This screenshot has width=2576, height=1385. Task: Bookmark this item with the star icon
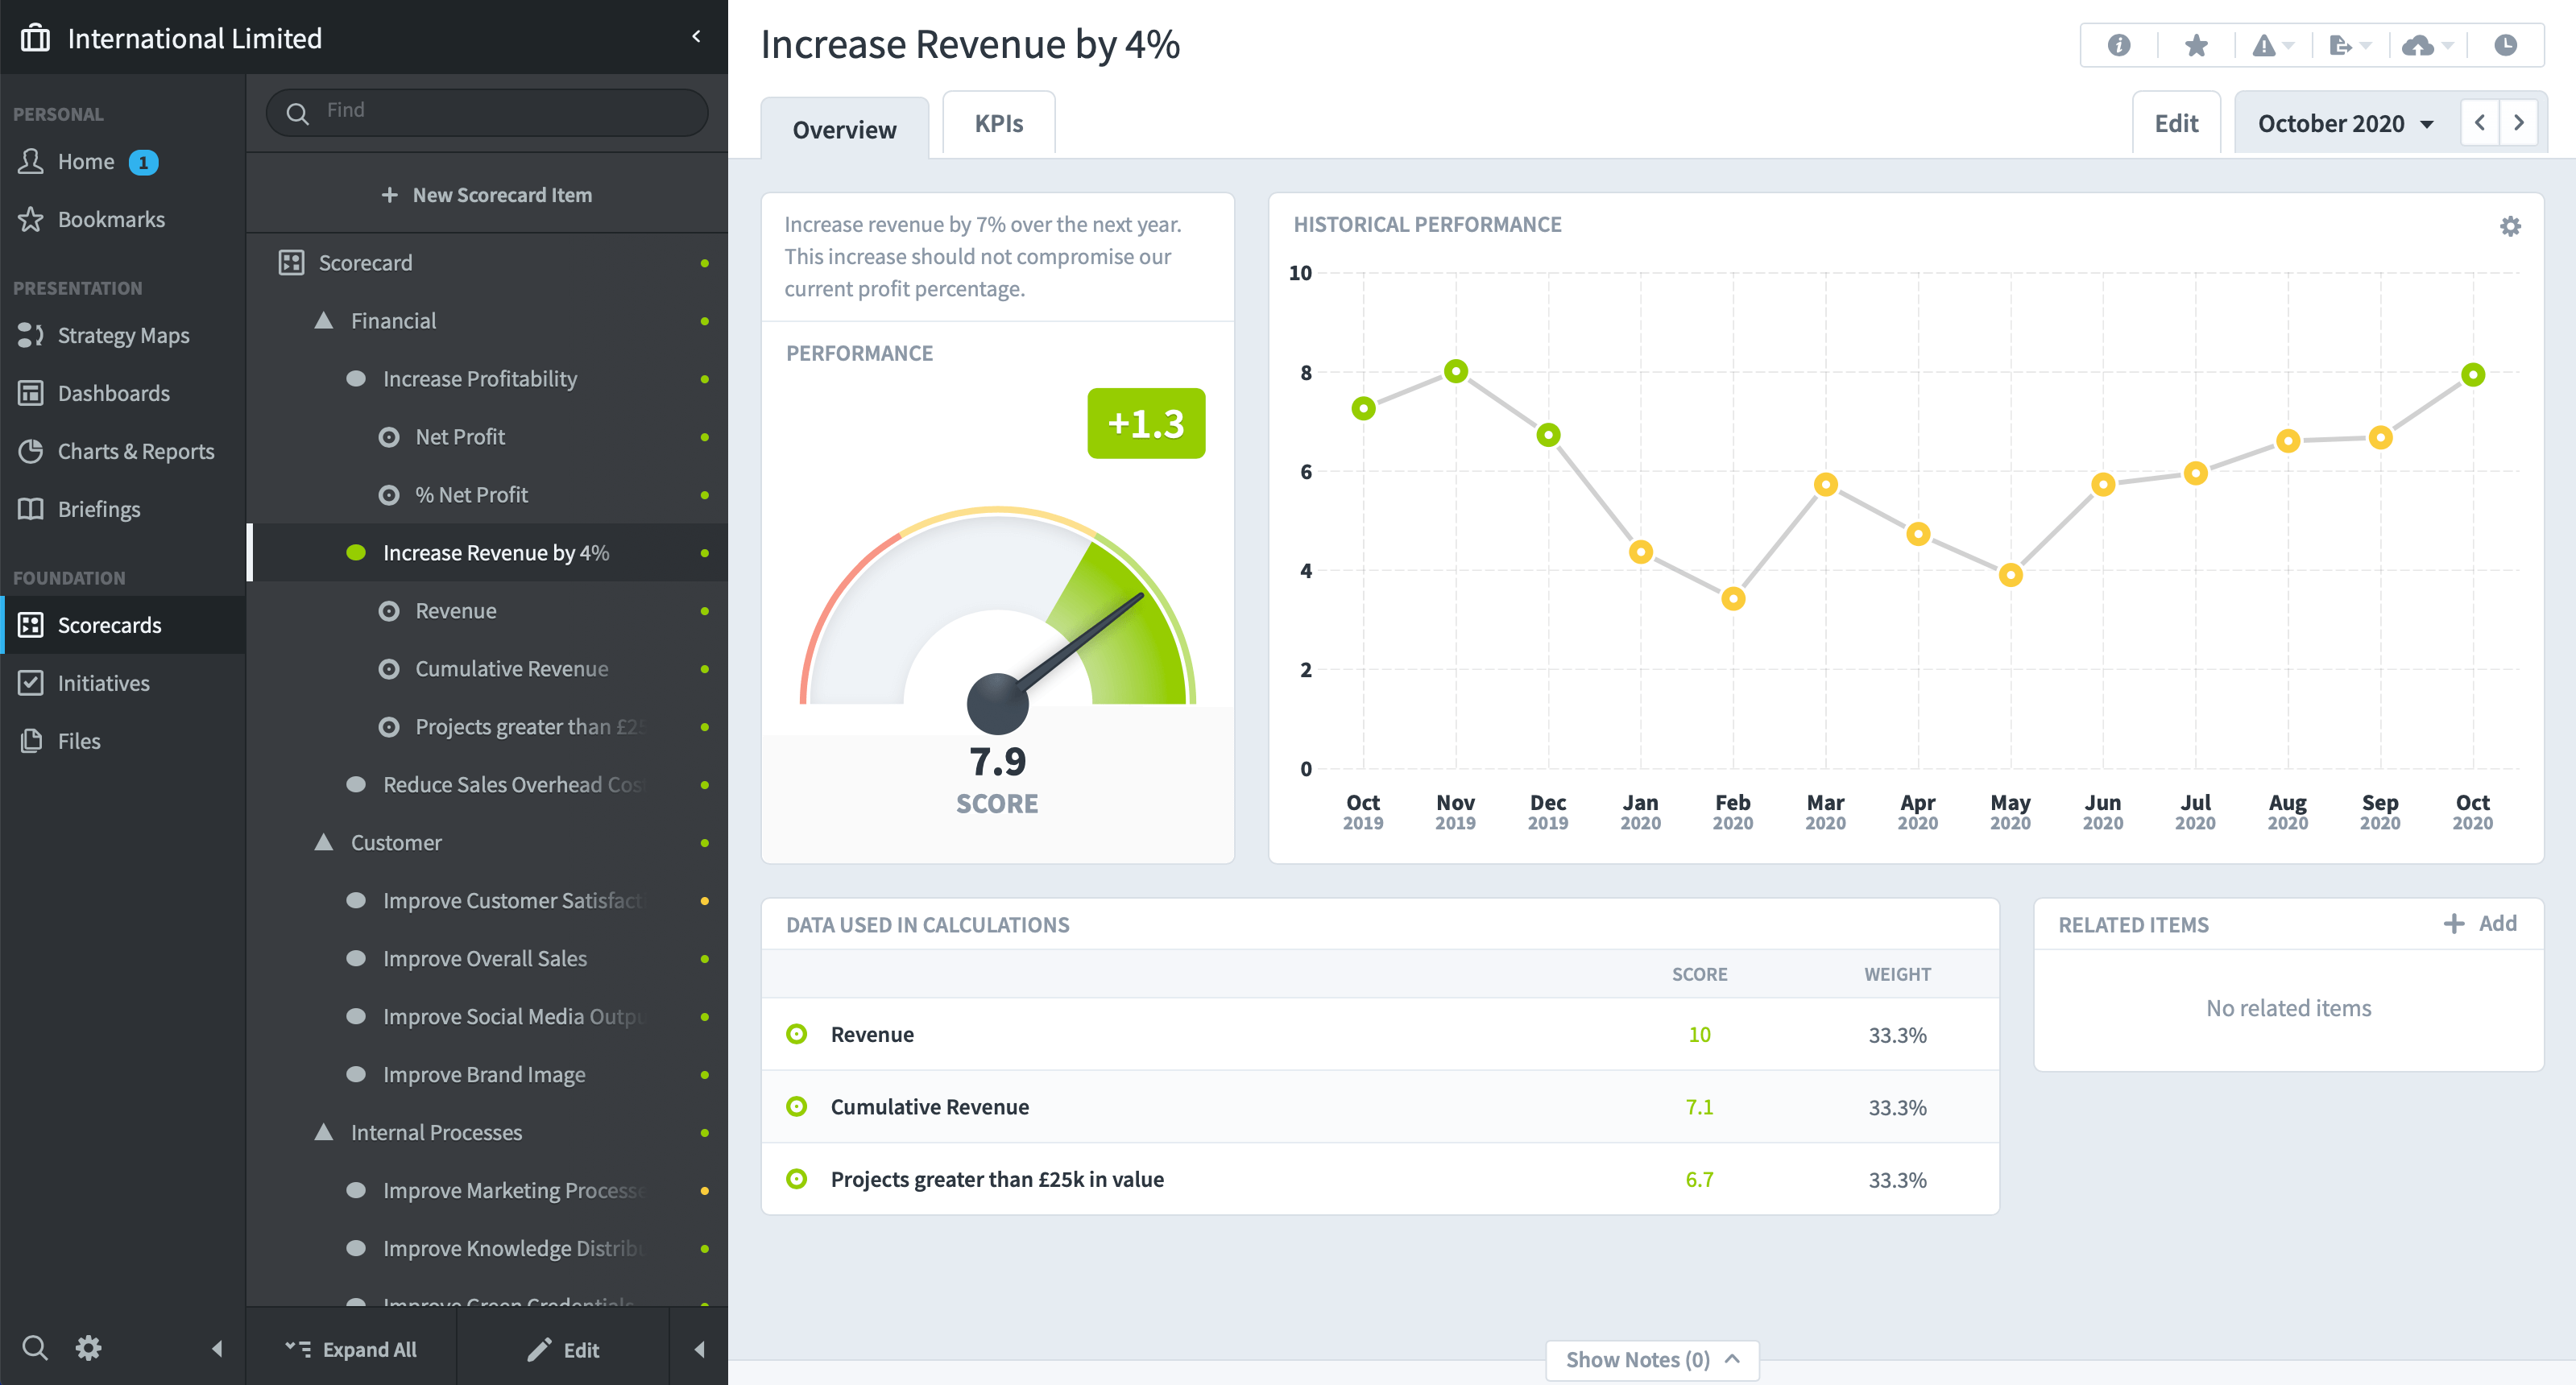pos(2196,45)
